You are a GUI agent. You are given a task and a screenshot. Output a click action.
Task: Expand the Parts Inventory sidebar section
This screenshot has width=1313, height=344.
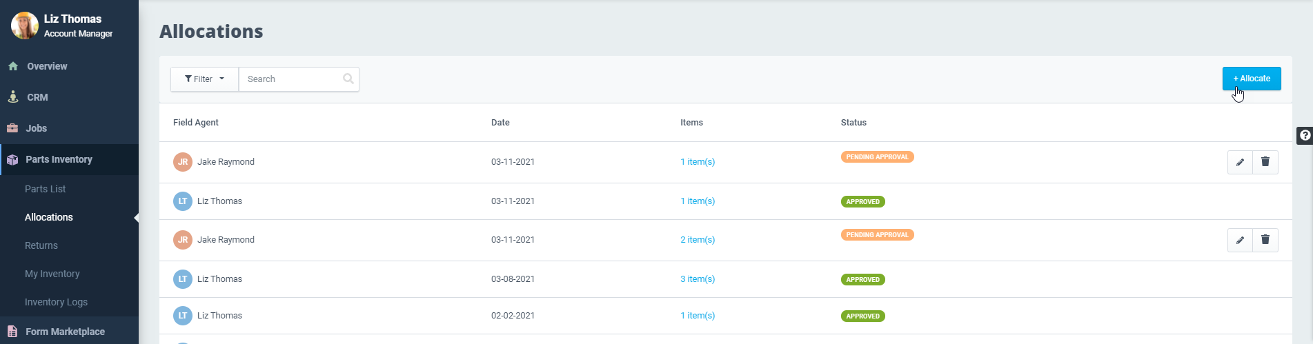pyautogui.click(x=59, y=159)
